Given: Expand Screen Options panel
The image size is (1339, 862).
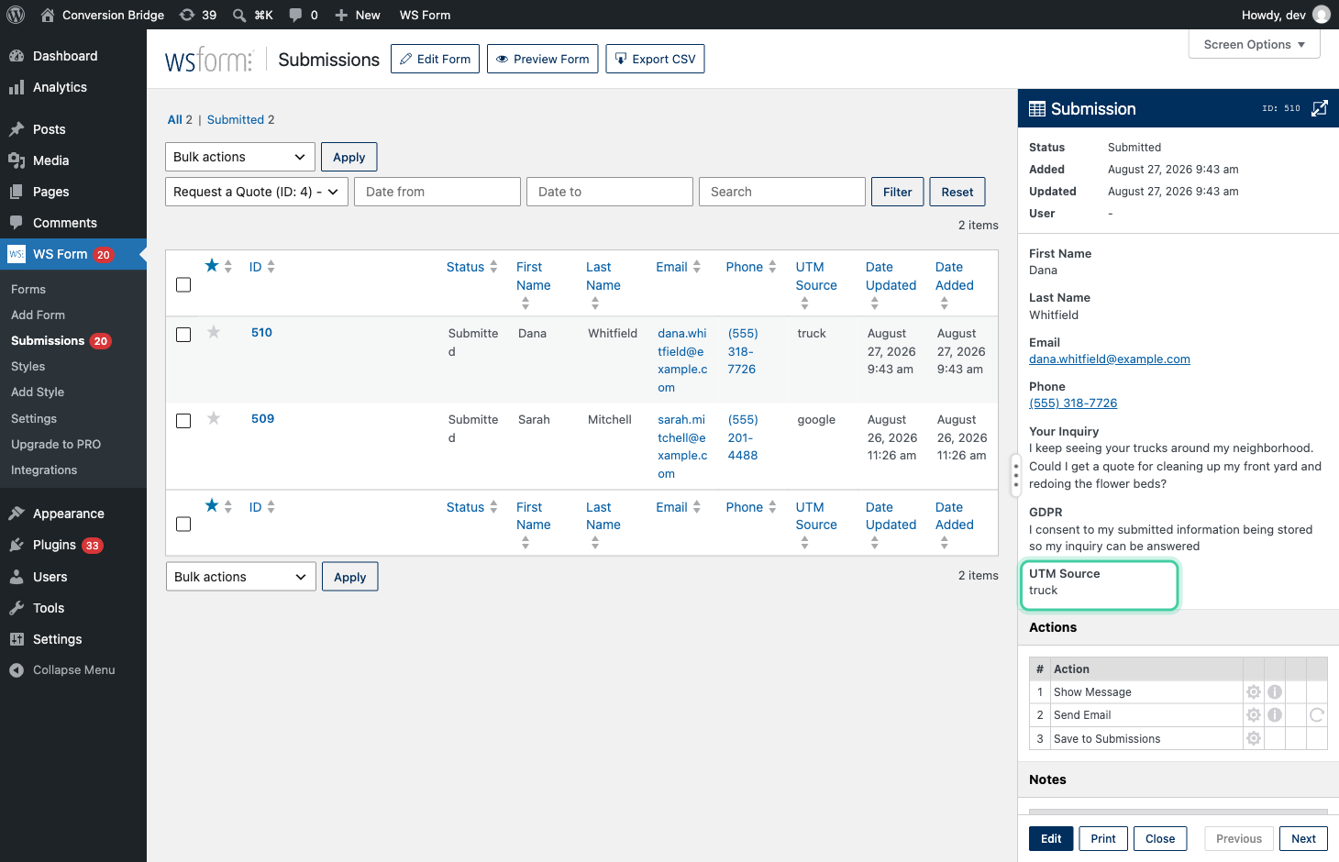Looking at the screenshot, I should tap(1254, 44).
